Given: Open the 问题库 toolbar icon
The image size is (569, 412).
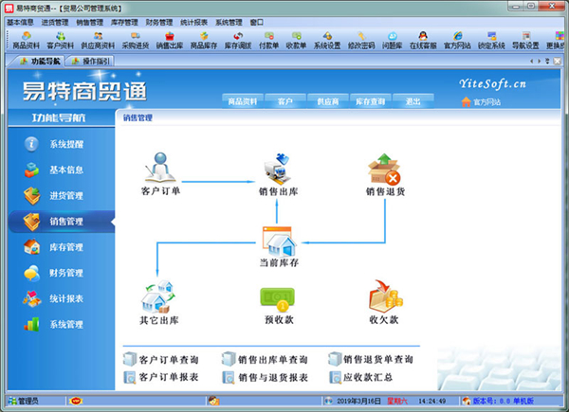Looking at the screenshot, I should pos(392,40).
